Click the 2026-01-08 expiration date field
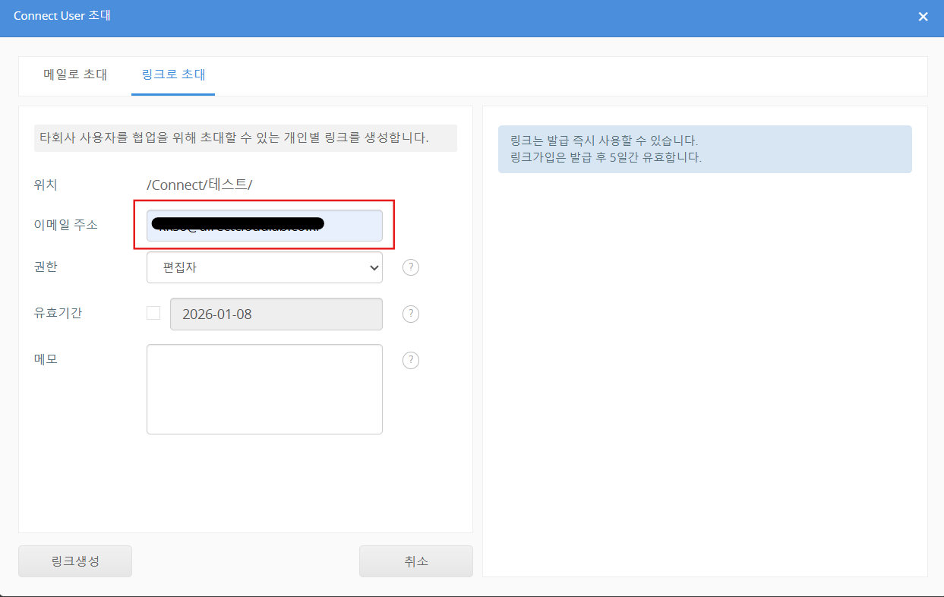 pyautogui.click(x=276, y=314)
